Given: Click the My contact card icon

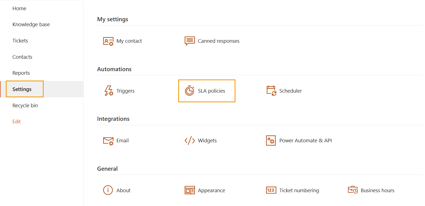Looking at the screenshot, I should pyautogui.click(x=108, y=41).
